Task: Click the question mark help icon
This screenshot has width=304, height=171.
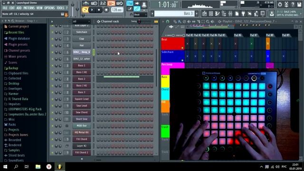Action: pos(293,4)
